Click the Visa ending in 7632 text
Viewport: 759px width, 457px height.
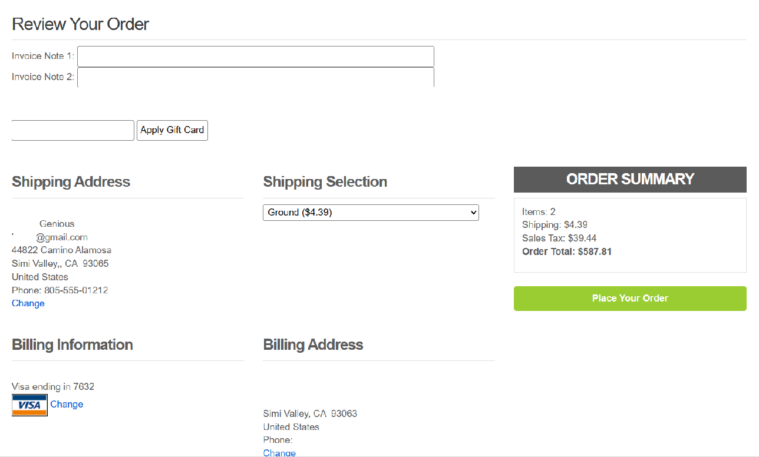click(x=53, y=387)
